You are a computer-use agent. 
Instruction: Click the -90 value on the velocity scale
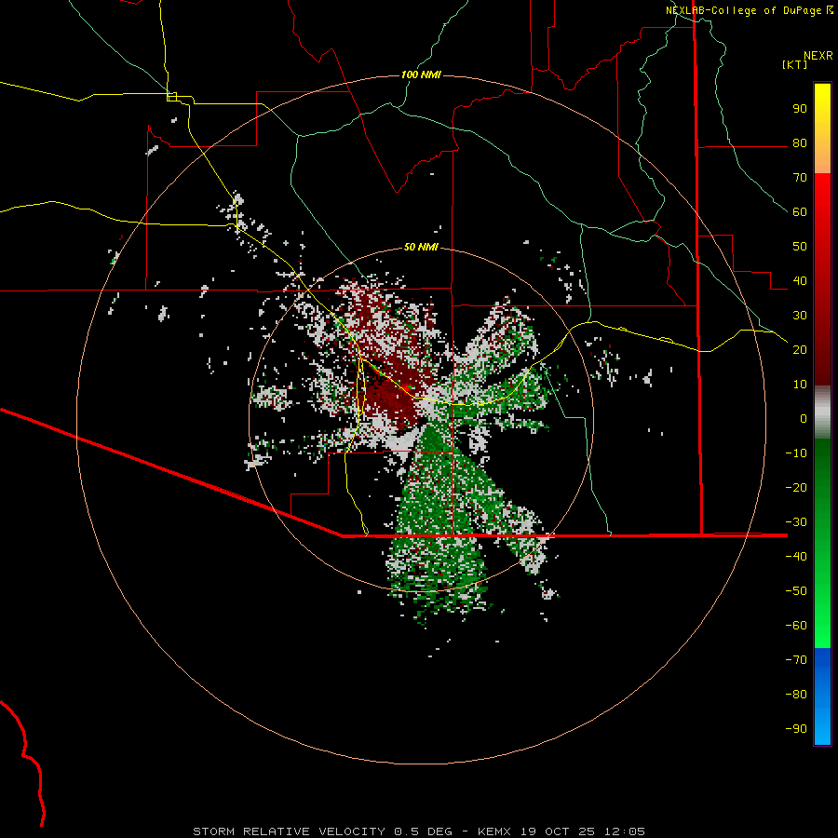click(796, 729)
